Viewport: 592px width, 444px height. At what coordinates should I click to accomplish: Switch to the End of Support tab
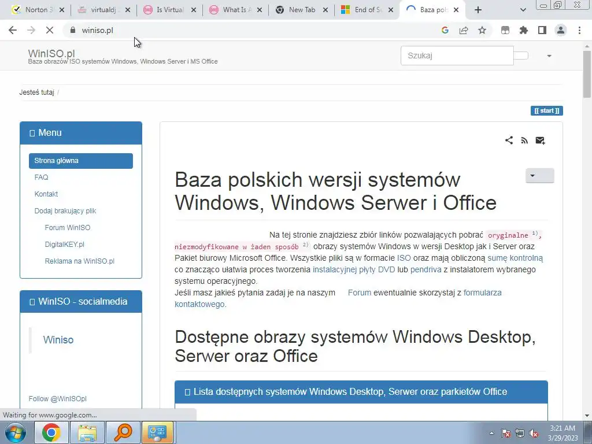tap(363, 10)
